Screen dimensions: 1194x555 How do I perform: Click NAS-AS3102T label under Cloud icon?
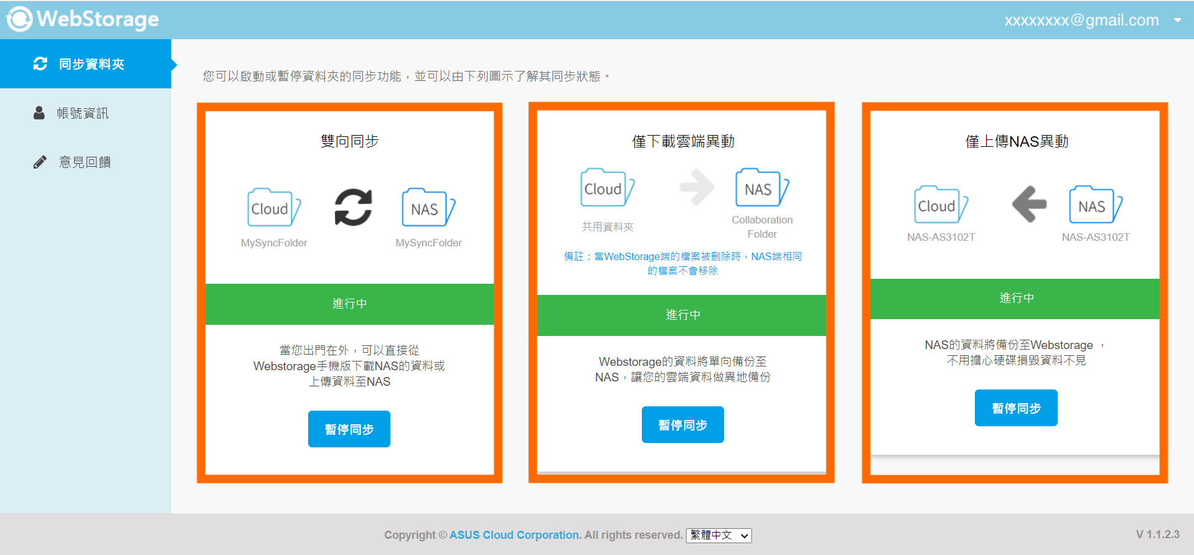pyautogui.click(x=941, y=237)
